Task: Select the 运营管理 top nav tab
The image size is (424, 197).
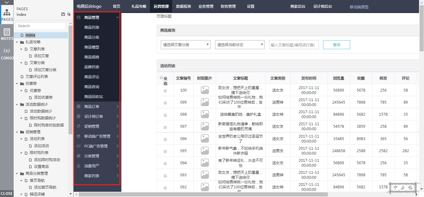Action: (161, 6)
